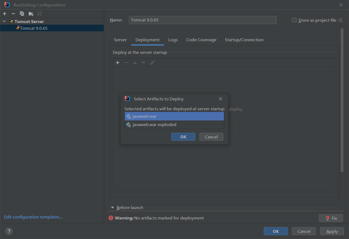Enable Store as project file checkbox
349x239 pixels.
click(x=294, y=20)
